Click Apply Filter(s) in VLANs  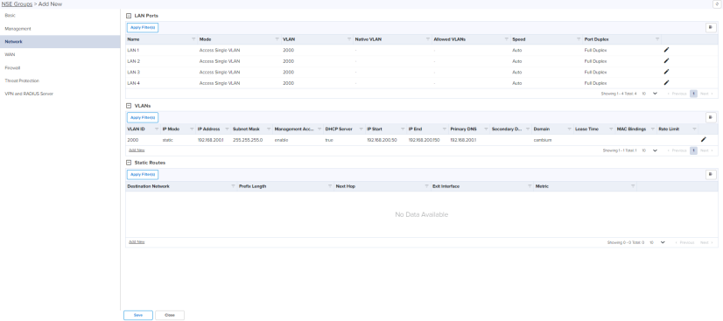click(x=143, y=117)
